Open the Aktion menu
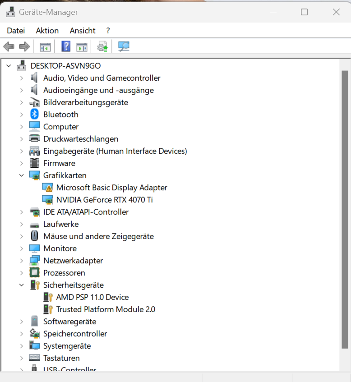Screen dimensions: 351x382 pos(47,31)
